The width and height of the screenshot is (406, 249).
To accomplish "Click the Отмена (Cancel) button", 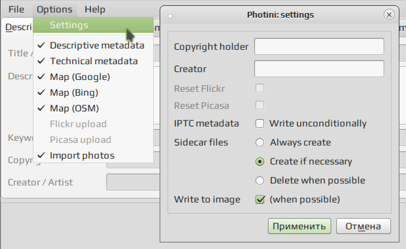I will pyautogui.click(x=363, y=226).
